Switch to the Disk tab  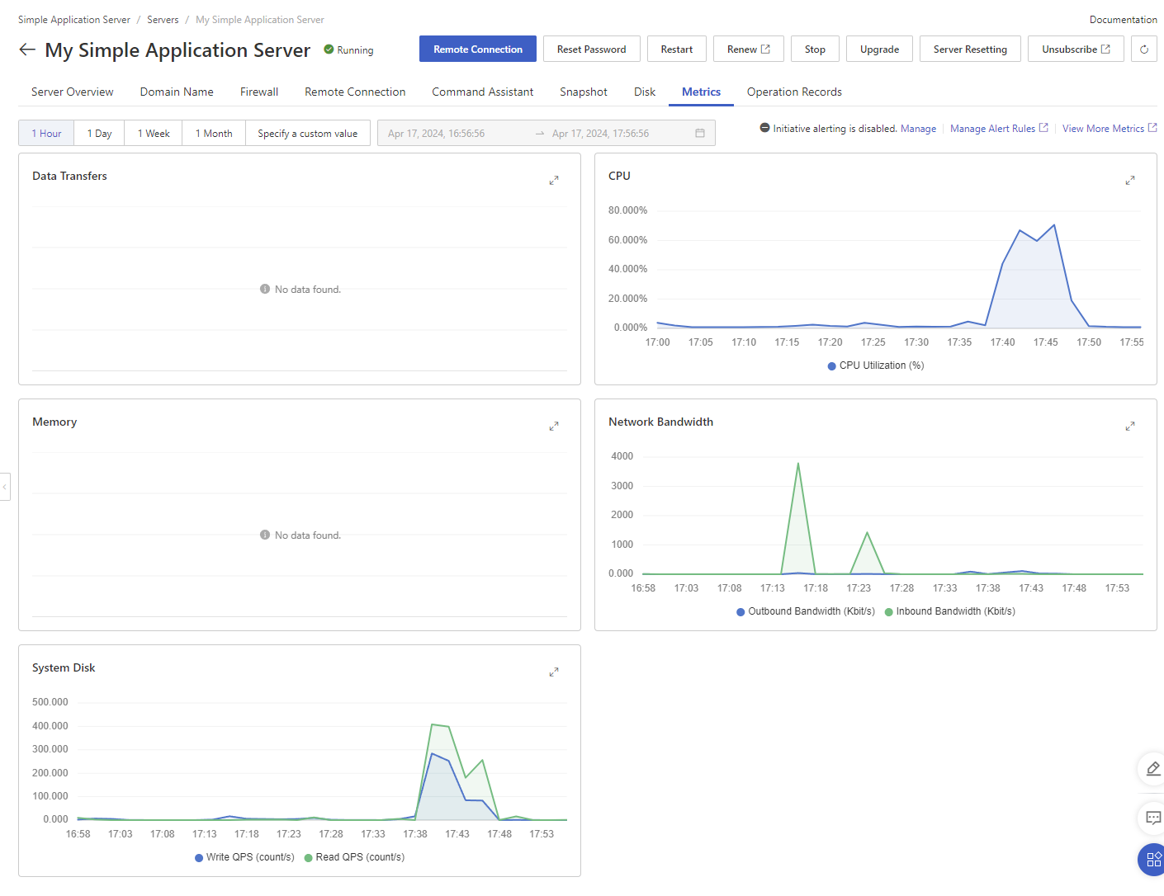click(645, 92)
